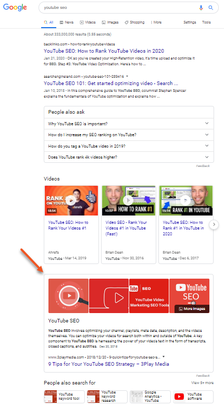This screenshot has width=224, height=407.
Task: Expand Why YouTube SEO is important question
Action: tap(129, 124)
